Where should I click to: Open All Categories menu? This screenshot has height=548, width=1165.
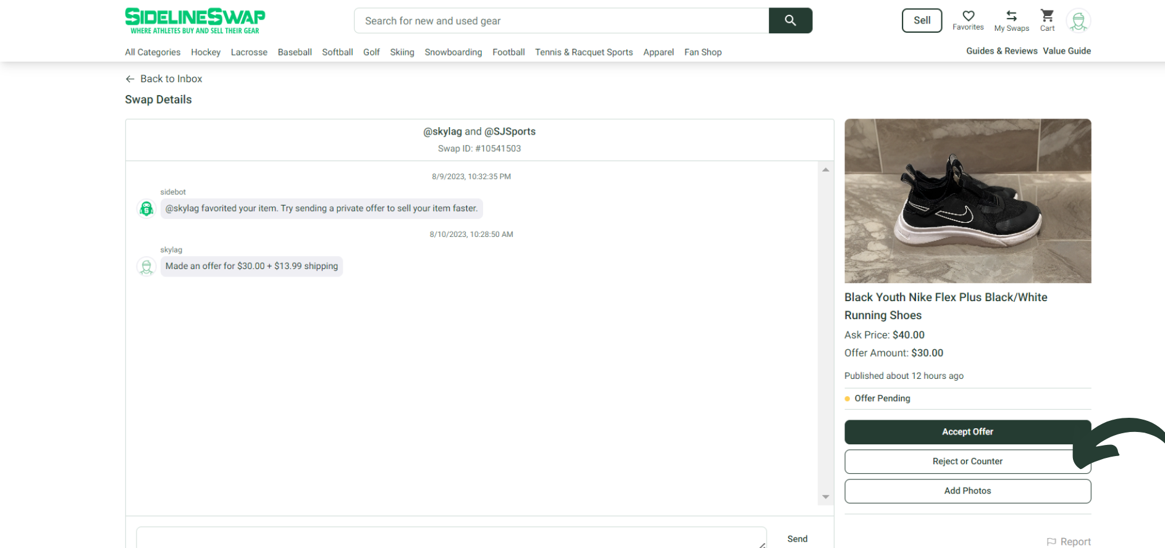153,52
